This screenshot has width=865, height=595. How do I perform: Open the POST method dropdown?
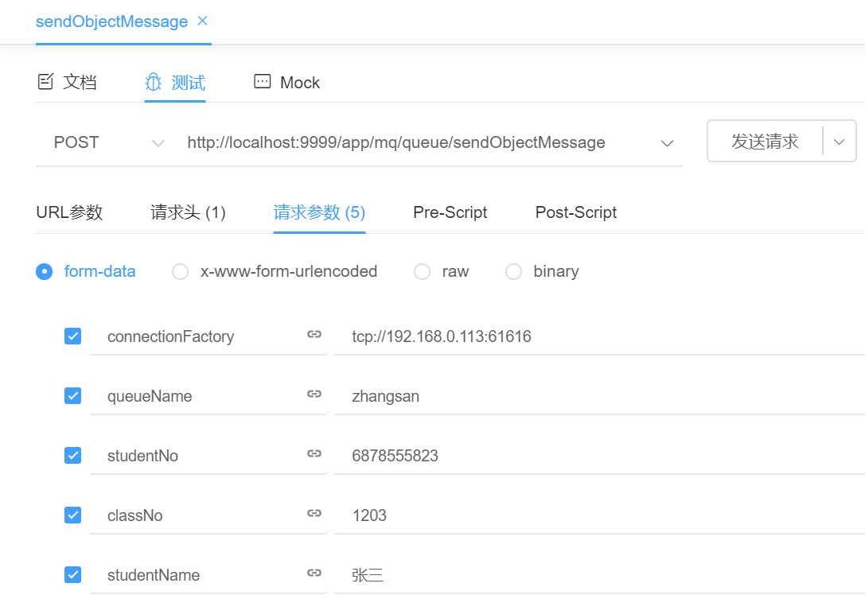pos(103,142)
